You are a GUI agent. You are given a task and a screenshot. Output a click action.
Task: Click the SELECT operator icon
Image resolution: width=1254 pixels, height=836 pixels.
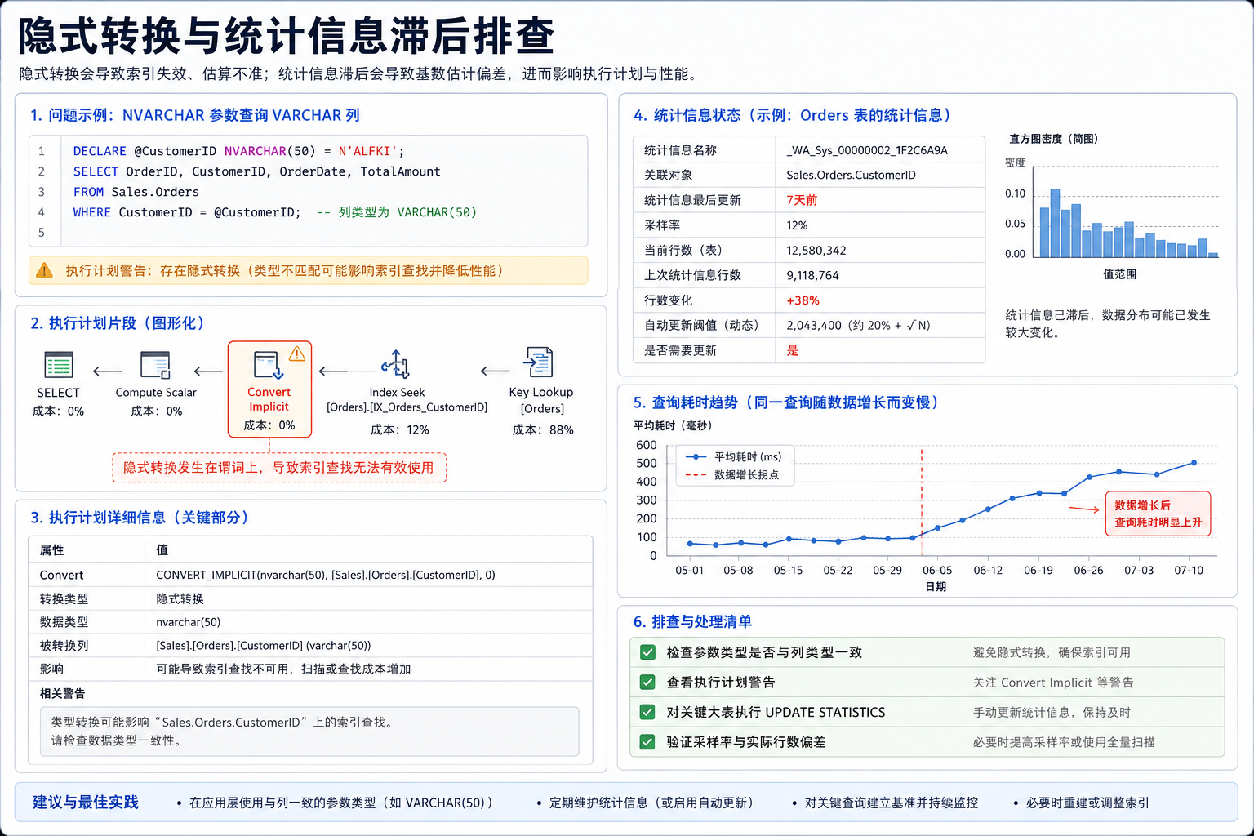[59, 365]
